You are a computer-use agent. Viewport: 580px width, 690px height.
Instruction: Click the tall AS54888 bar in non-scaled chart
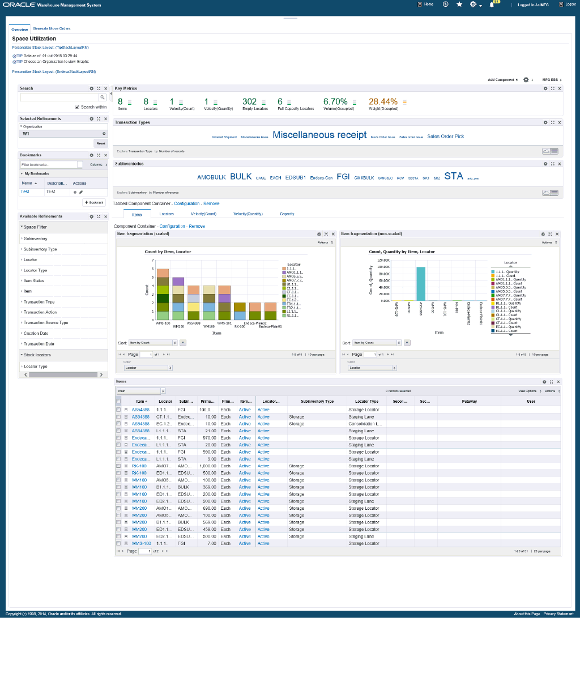pyautogui.click(x=421, y=283)
